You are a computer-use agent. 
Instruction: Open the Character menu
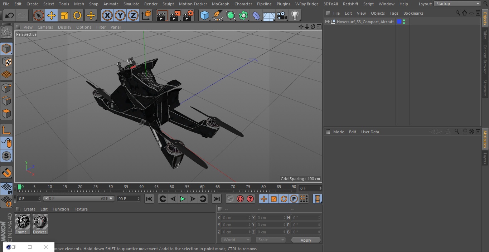click(243, 4)
